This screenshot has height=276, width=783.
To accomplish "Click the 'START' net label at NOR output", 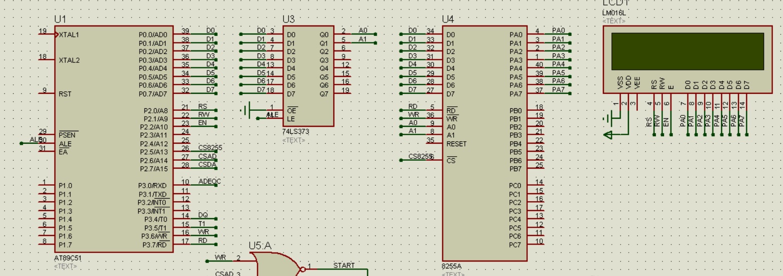I will 344,266.
